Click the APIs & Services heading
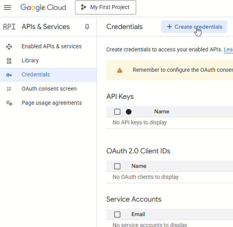Screen dimensions: 233x227 click(x=46, y=27)
